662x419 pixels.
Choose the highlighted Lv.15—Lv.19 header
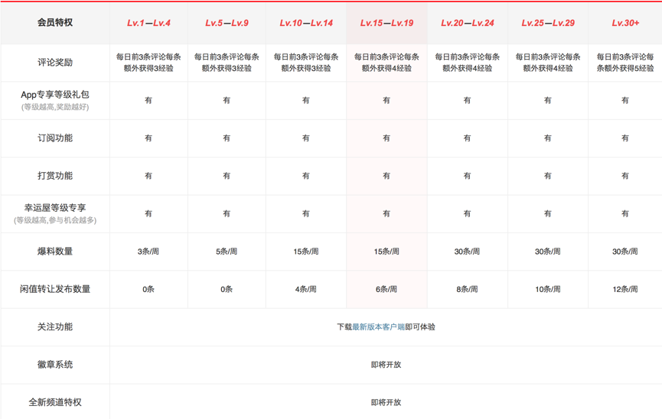click(x=386, y=23)
